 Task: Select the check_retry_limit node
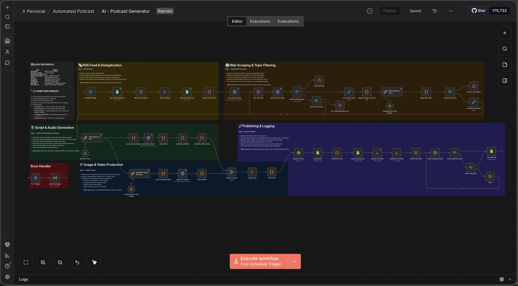tap(470, 167)
